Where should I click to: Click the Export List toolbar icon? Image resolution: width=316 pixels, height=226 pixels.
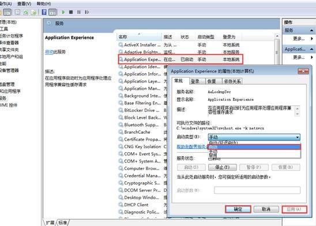(33, 12)
